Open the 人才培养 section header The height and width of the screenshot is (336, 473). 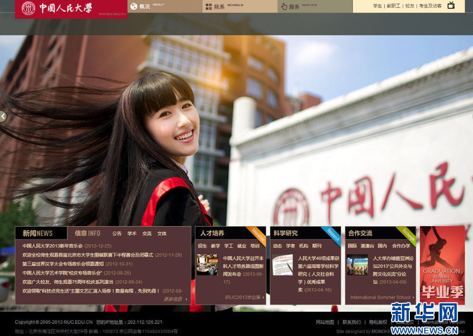213,233
